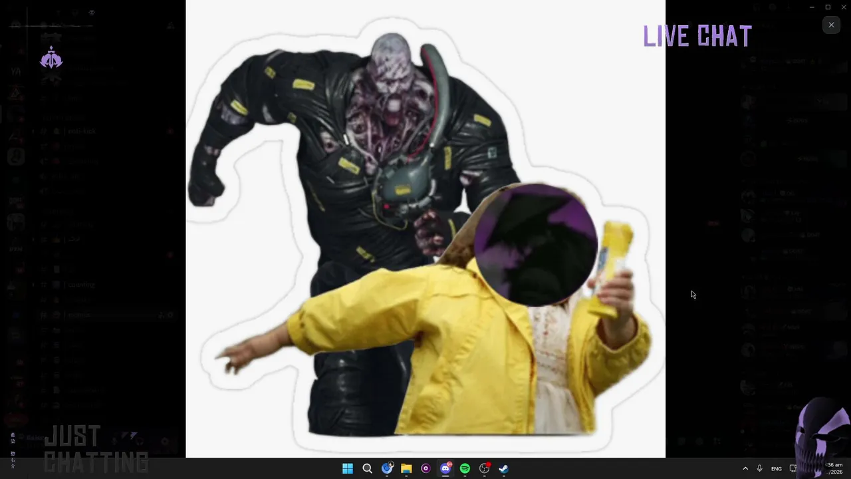The width and height of the screenshot is (851, 479).
Task: Open the purple circle app on taskbar
Action: pos(425,468)
